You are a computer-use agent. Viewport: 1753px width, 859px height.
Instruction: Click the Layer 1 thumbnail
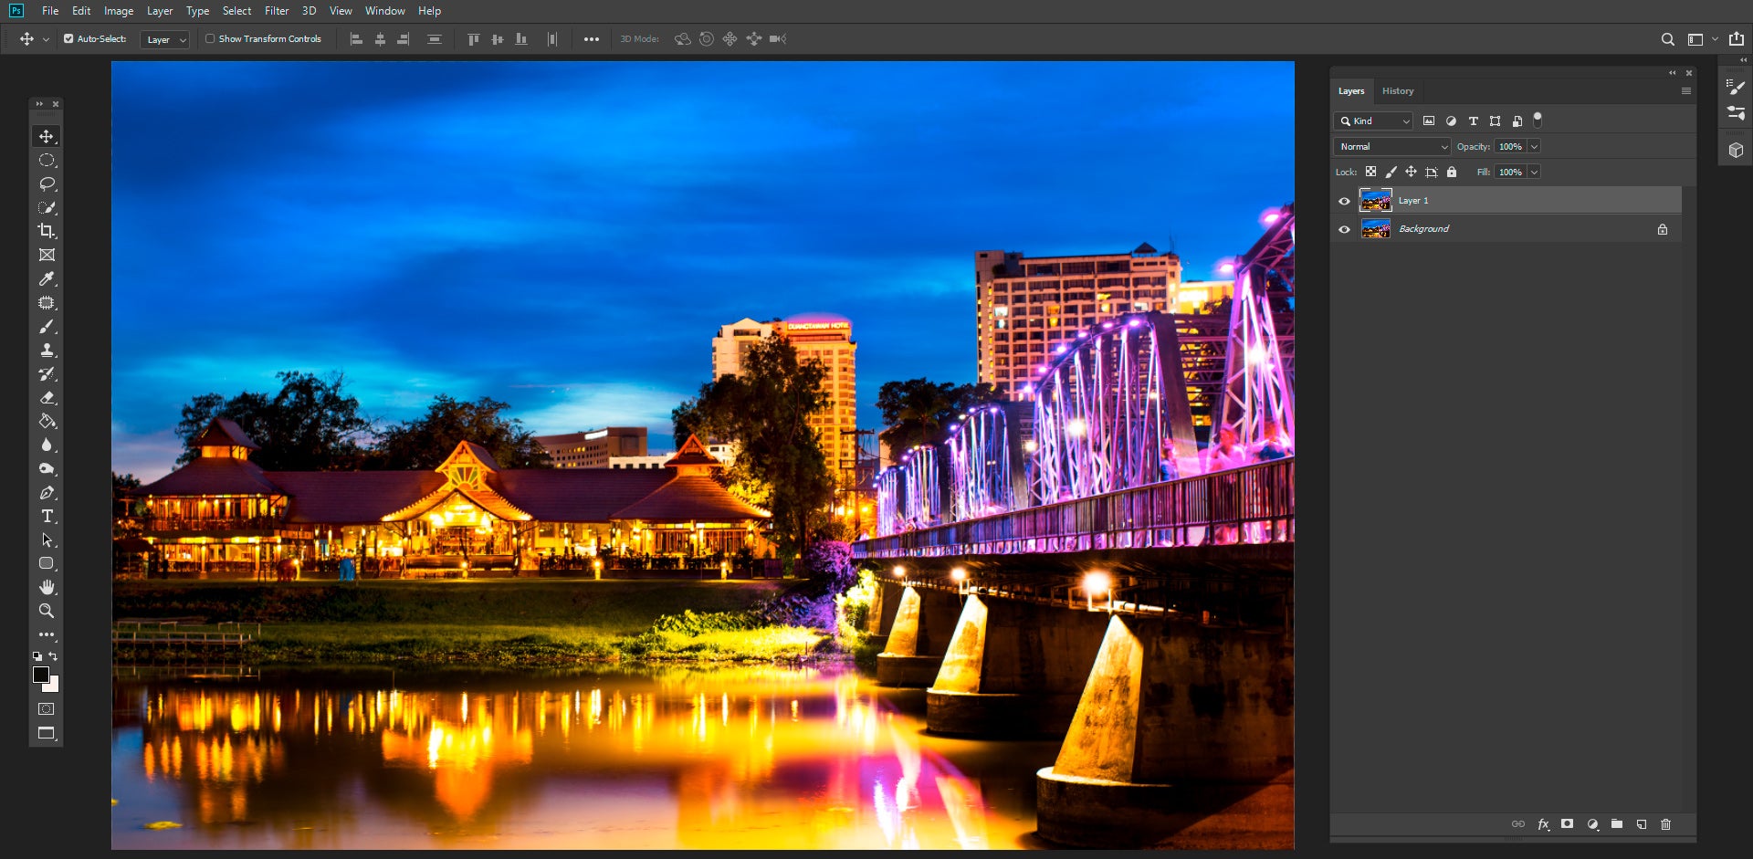[1375, 200]
